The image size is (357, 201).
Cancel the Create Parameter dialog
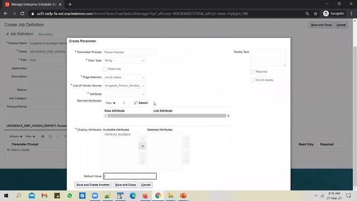(146, 185)
